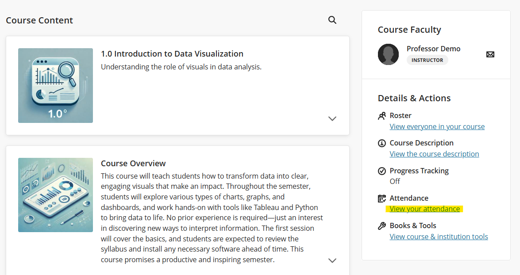Expand the Course Overview section chevron
The image size is (520, 275).
coord(332,260)
